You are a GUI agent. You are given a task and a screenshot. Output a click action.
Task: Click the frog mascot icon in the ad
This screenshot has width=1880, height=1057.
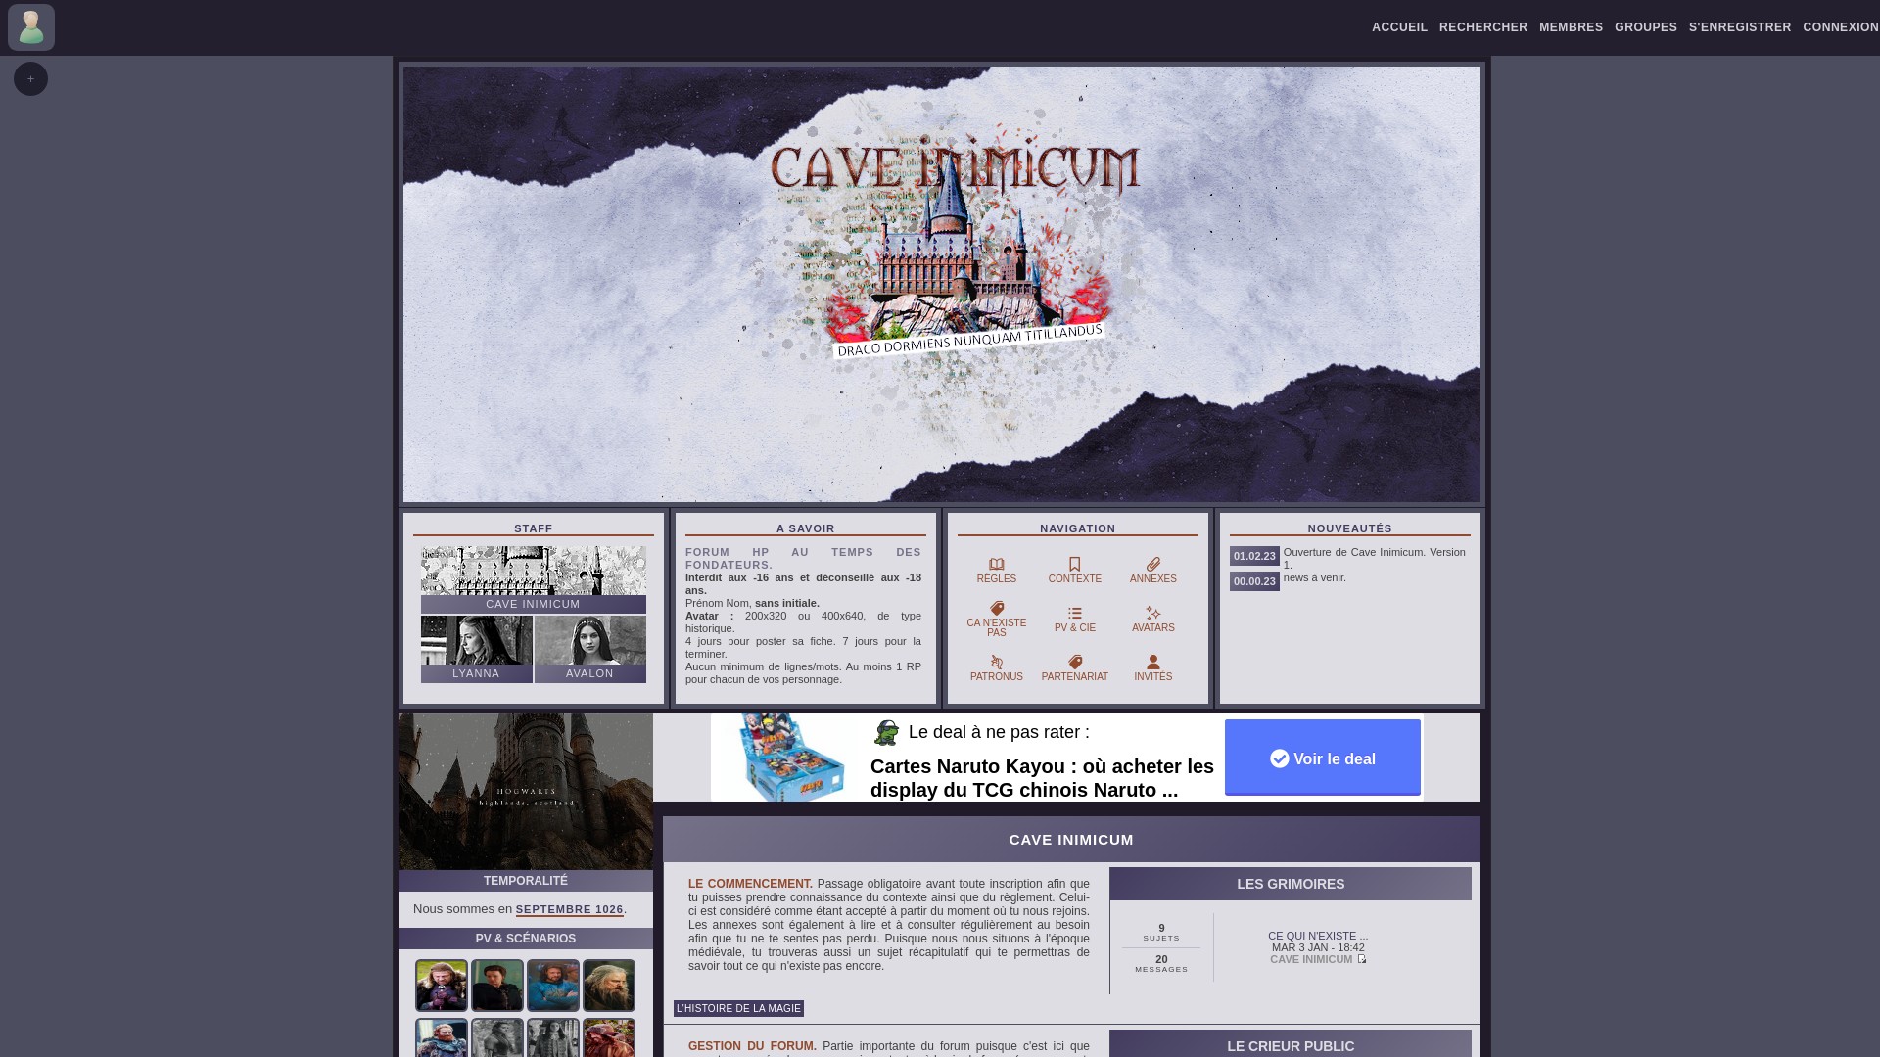pyautogui.click(x=886, y=732)
